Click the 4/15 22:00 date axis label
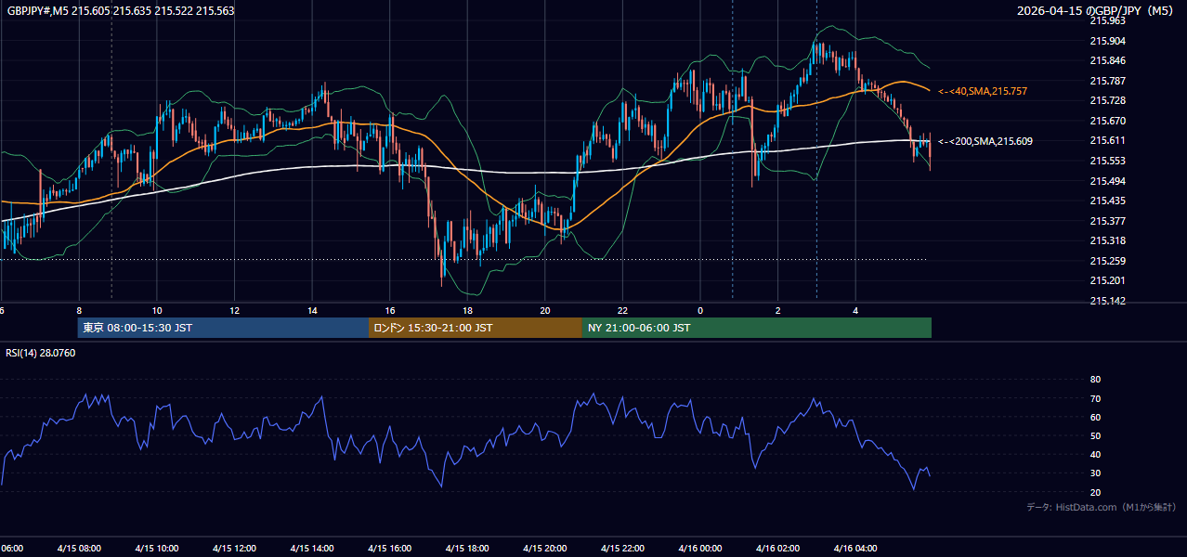This screenshot has height=557, width=1187. coord(622,549)
